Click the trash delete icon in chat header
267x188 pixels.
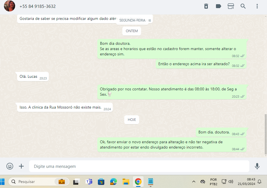(x=206, y=6)
